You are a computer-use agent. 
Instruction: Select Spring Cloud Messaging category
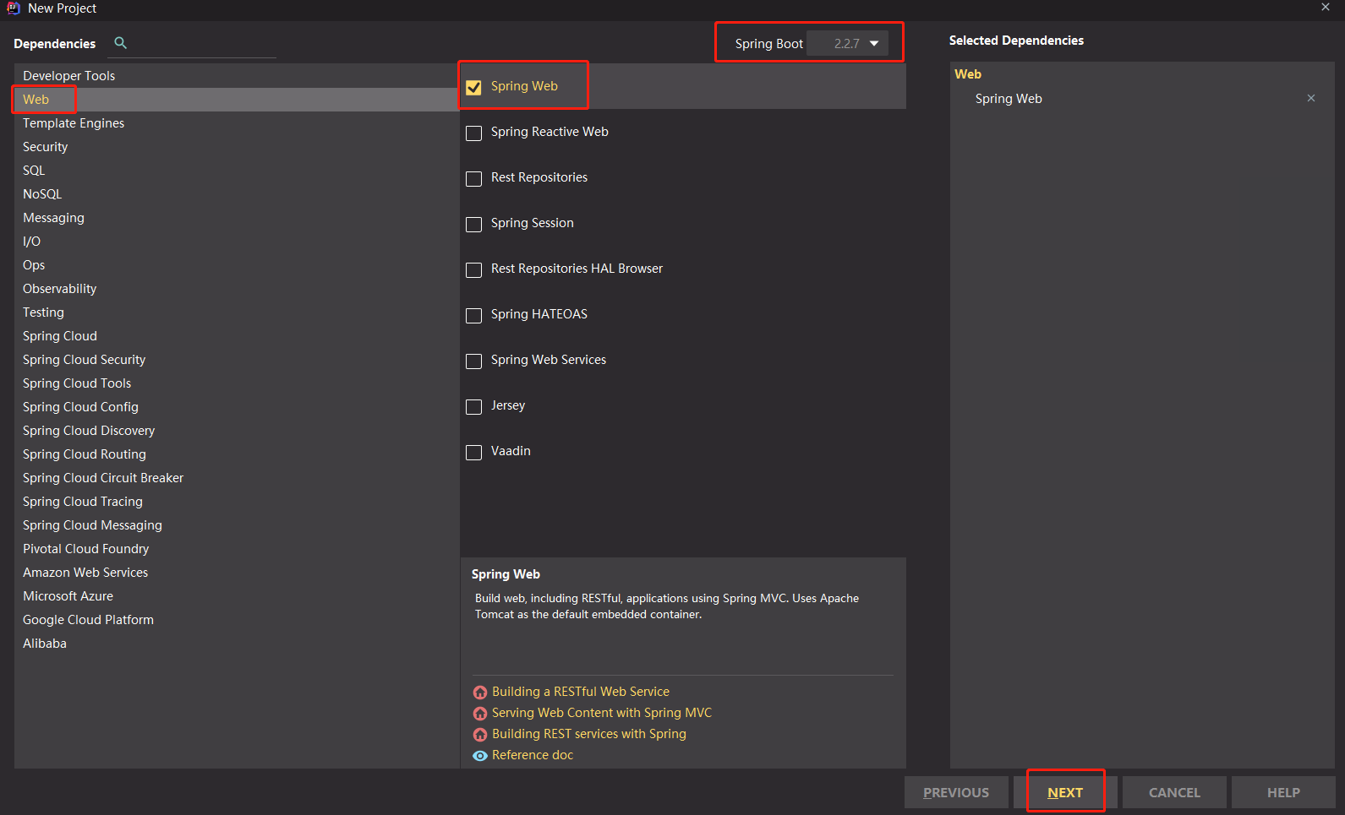237,525
